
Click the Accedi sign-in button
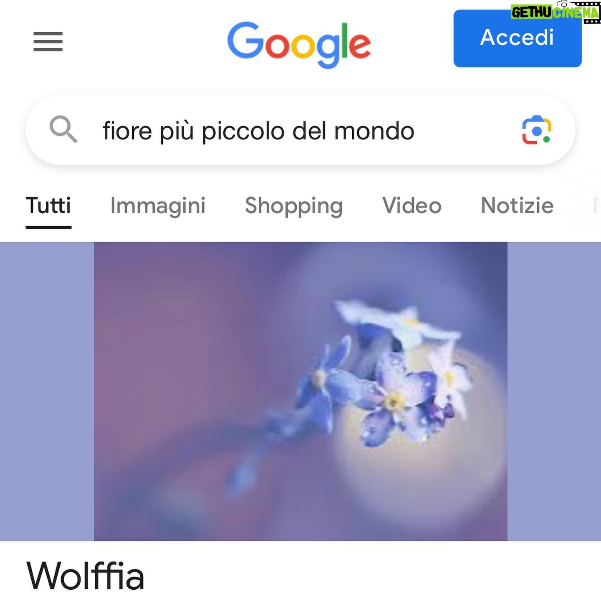[x=517, y=38]
